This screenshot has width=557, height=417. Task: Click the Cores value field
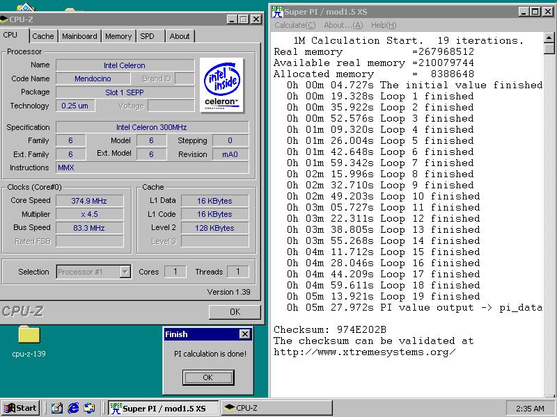coord(175,272)
